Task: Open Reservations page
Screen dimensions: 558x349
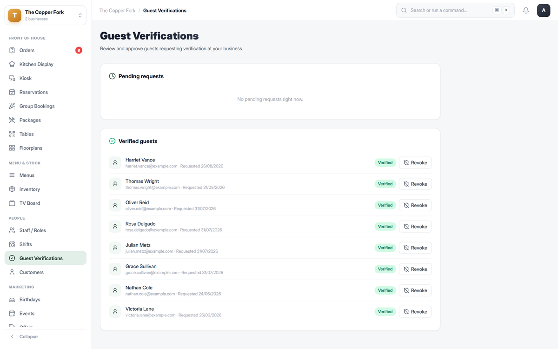Action: pos(45,92)
